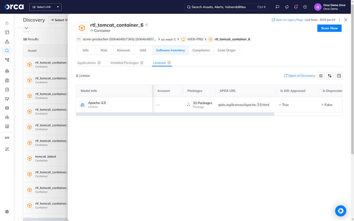This screenshot has height=221, width=354.
Task: Close the asset detail panel
Action: point(346,20)
